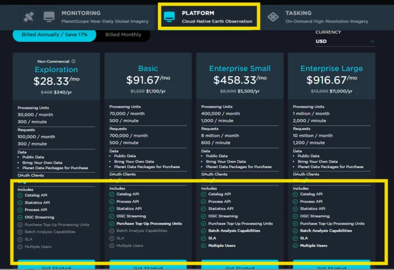Click '10 million / month' requests value
394x270 pixels.
312,136
